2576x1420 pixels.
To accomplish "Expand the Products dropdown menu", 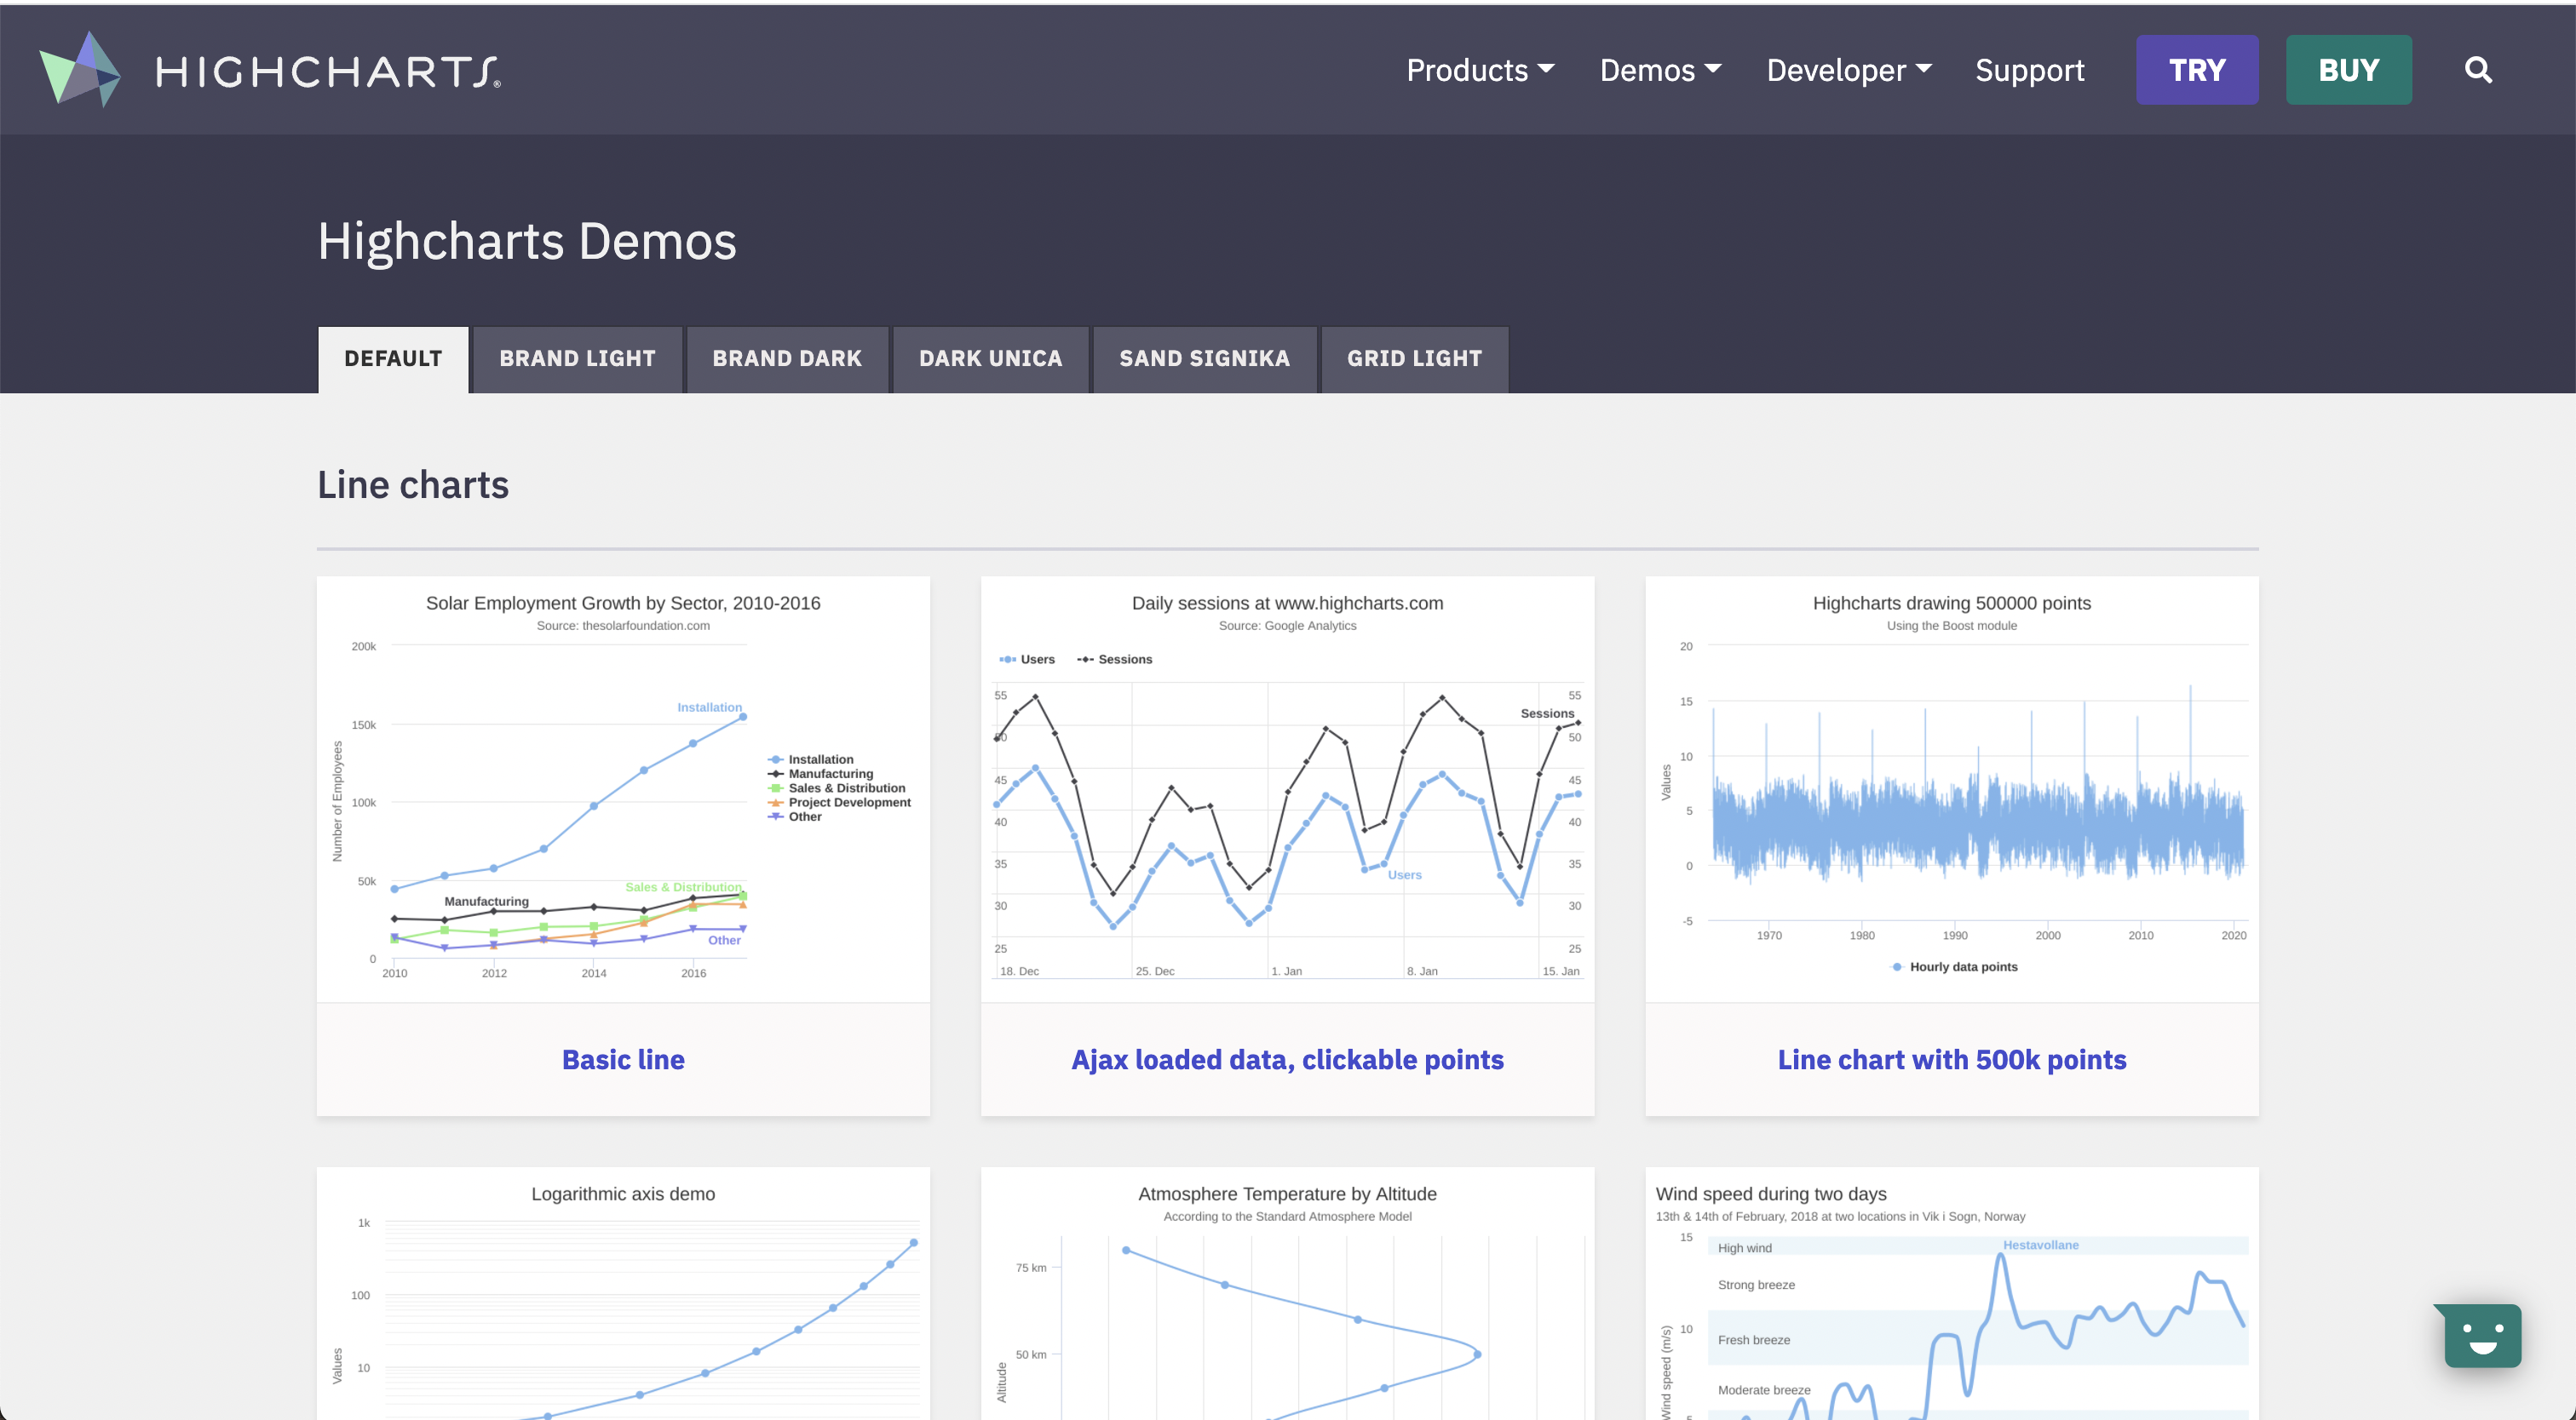I will [1479, 70].
